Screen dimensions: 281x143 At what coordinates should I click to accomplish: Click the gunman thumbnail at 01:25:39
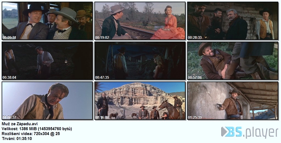[233, 101]
